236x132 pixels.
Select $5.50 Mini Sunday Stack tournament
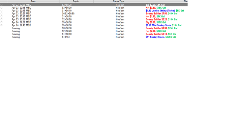pos(164,25)
